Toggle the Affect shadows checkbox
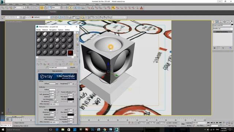The image size is (234, 132). 55,120
